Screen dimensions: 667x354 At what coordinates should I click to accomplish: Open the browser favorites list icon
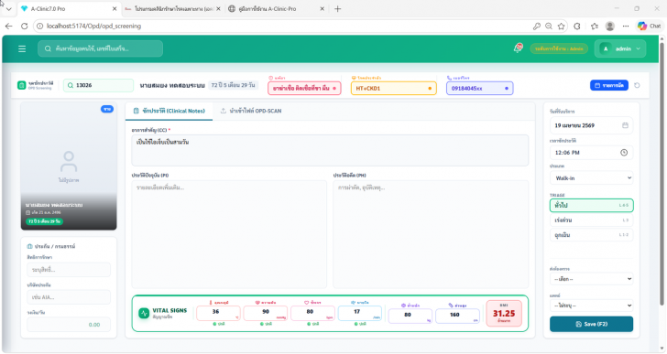[x=595, y=26]
